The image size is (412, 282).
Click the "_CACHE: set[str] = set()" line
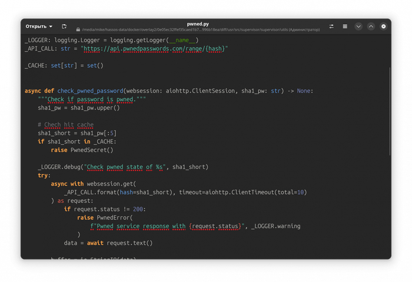(x=64, y=65)
